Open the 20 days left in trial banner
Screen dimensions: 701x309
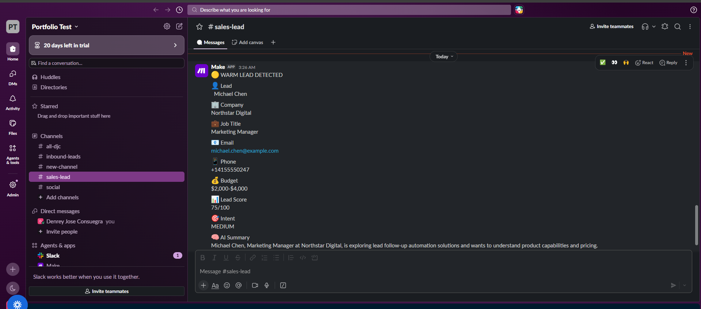107,45
